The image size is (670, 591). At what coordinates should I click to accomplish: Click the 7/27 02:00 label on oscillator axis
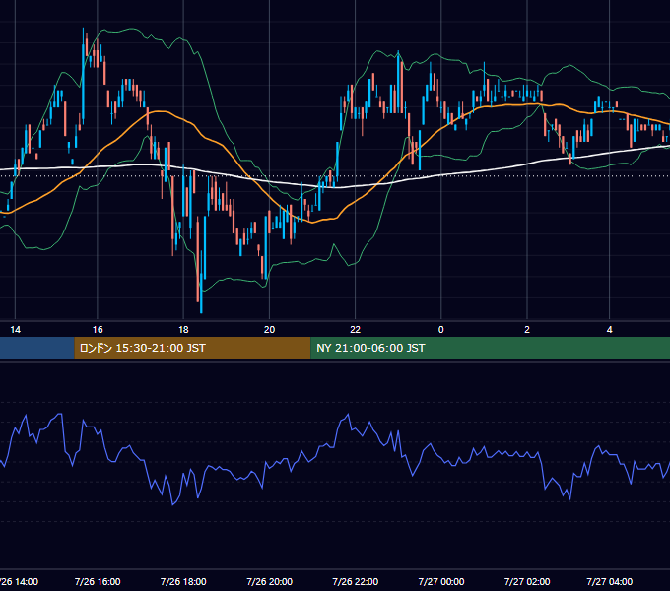point(527,581)
